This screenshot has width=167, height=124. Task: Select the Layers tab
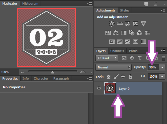tap(101, 51)
